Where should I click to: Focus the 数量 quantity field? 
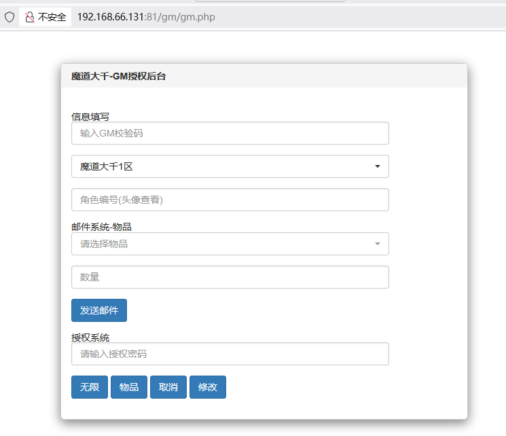pyautogui.click(x=230, y=277)
